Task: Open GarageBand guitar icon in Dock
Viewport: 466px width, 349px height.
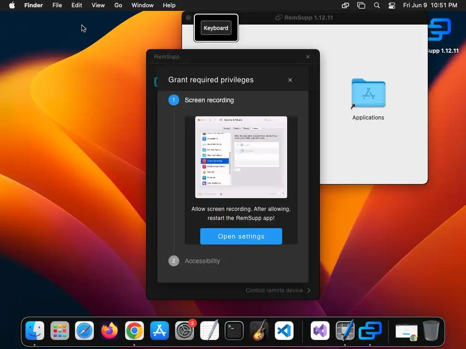Action: 259,330
